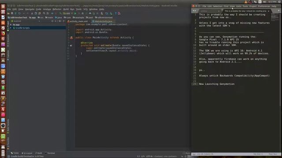Open Ubuntu dash from launcher

point(3,7)
